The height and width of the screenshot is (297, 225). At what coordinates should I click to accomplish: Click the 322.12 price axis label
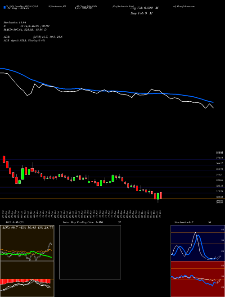(220, 185)
